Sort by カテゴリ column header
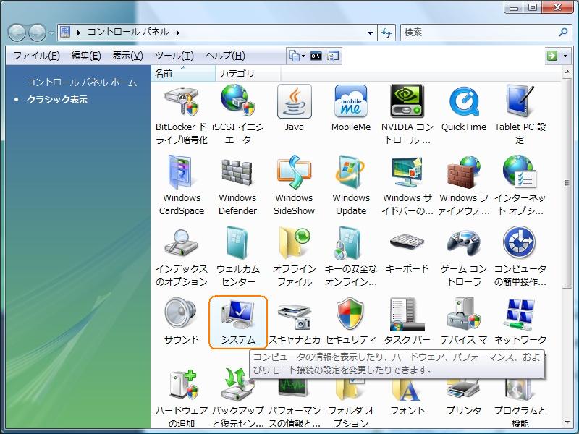Viewport: 579px width, 434px height. click(x=248, y=74)
